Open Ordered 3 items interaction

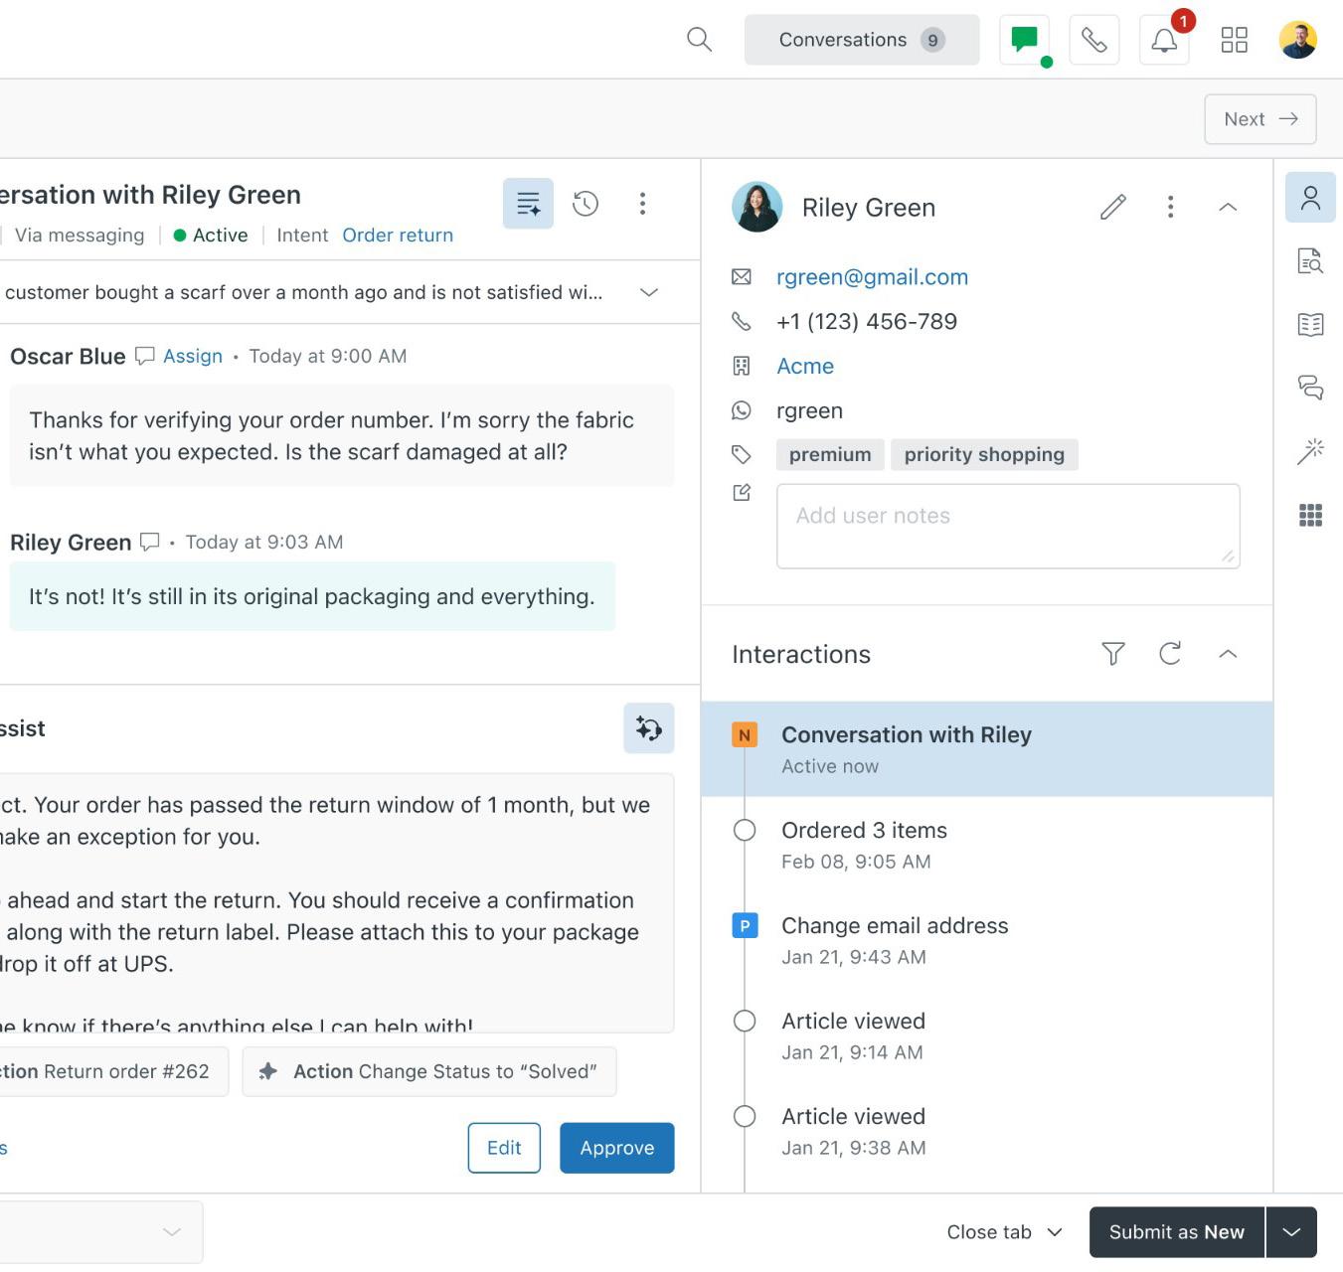(x=987, y=845)
